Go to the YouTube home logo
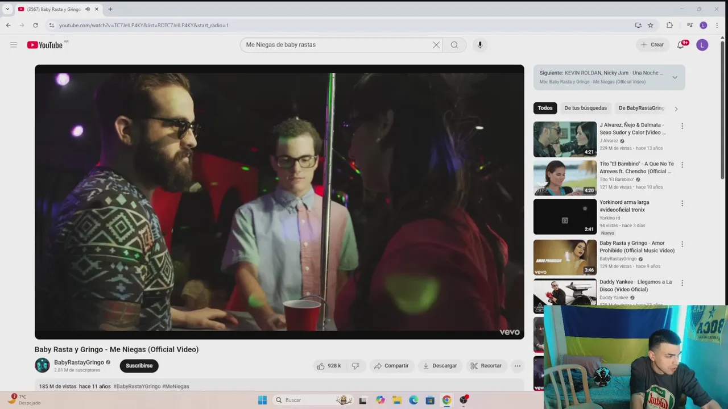The width and height of the screenshot is (728, 409). pos(45,45)
